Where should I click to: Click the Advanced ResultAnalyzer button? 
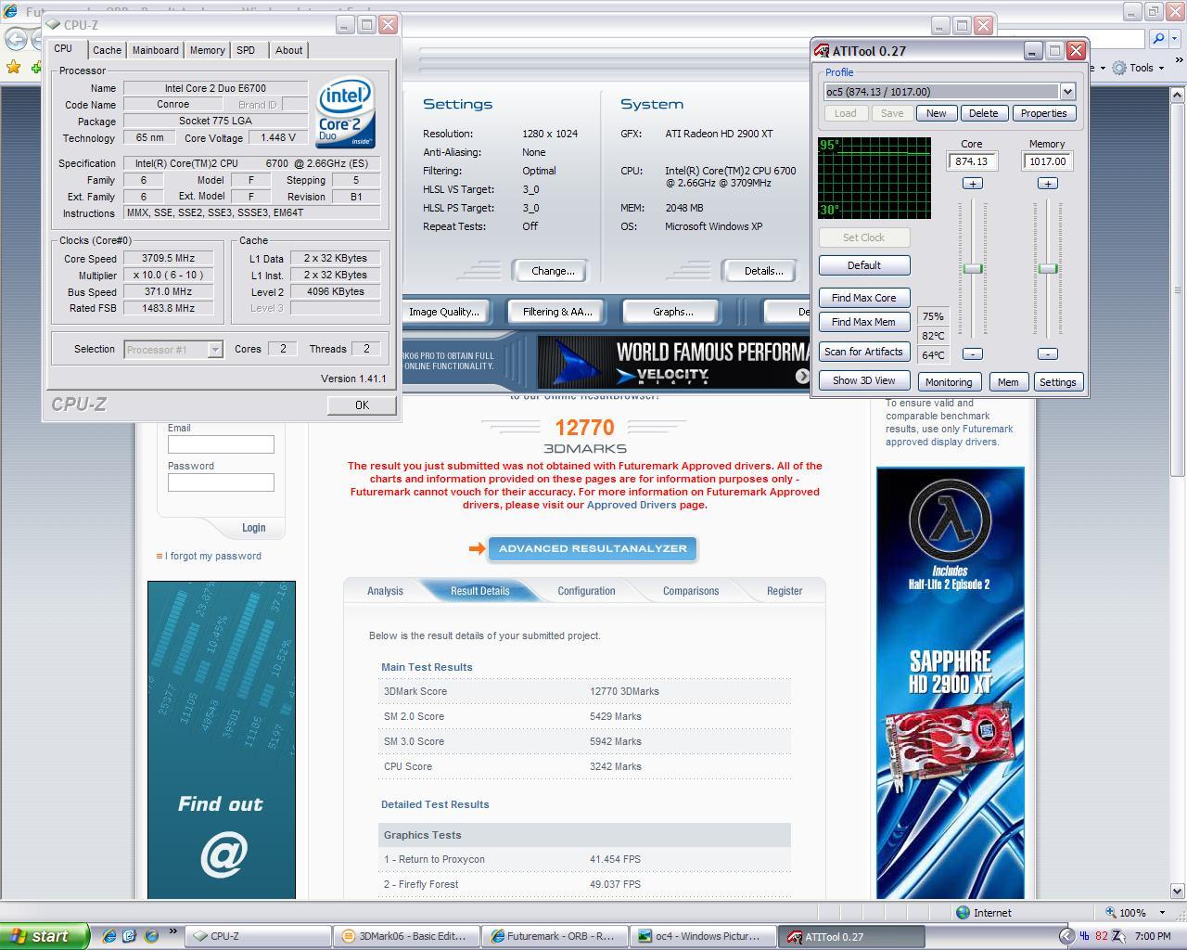(593, 548)
